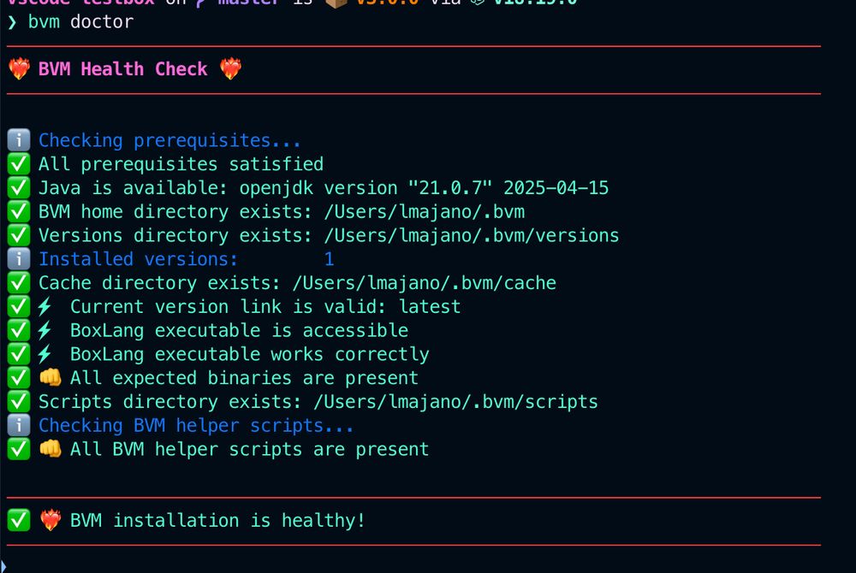Viewport: 856px width, 573px height.
Task: Click the 'All expected binaries are present' text
Action: [x=244, y=378]
